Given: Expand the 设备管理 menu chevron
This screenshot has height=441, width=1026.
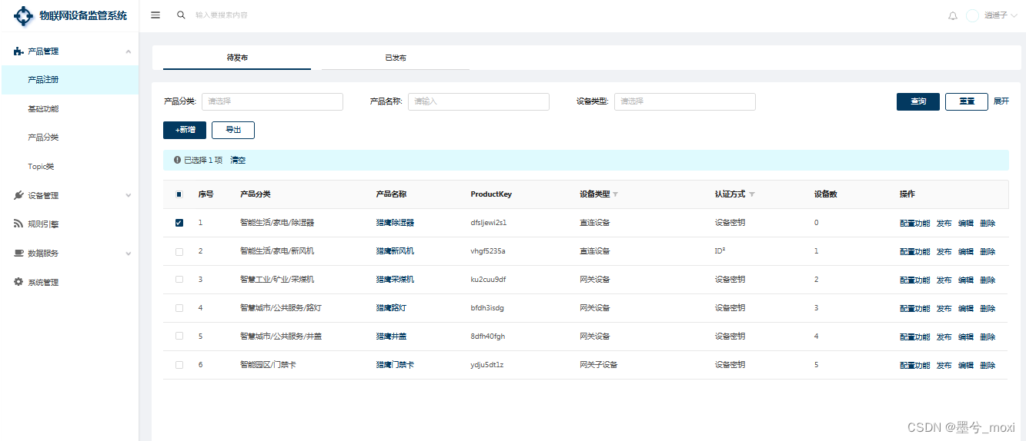Looking at the screenshot, I should coord(129,195).
